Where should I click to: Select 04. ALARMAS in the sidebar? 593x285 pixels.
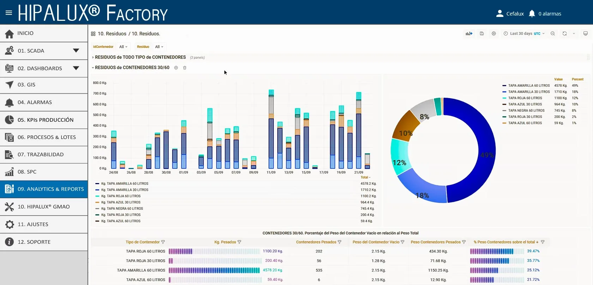[x=44, y=102]
